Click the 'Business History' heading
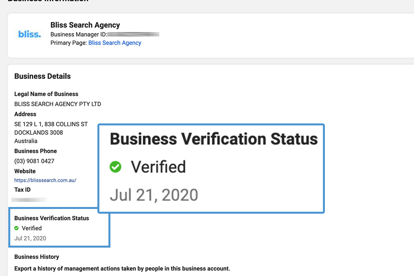Image resolution: width=414 pixels, height=276 pixels. click(x=37, y=257)
